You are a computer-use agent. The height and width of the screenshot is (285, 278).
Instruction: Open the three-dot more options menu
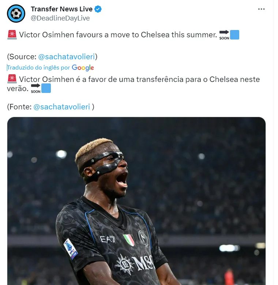click(261, 9)
